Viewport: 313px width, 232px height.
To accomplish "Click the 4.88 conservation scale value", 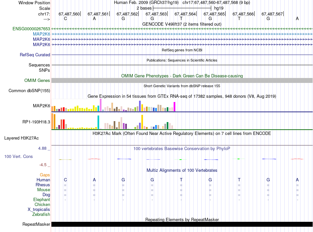I will [42, 148].
